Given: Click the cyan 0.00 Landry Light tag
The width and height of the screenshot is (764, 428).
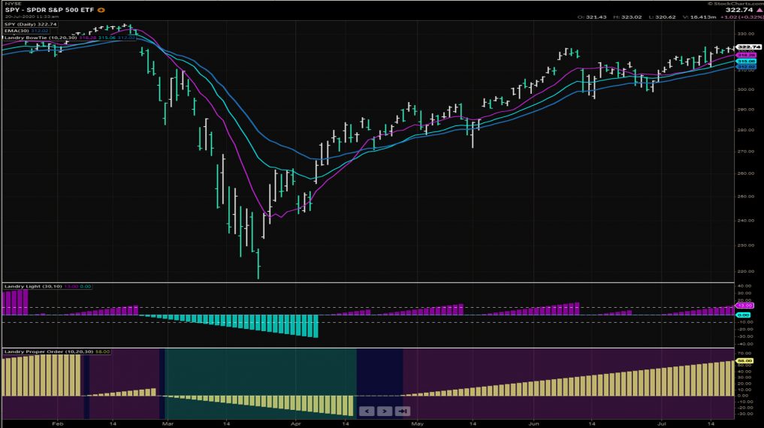Looking at the screenshot, I should coord(743,315).
